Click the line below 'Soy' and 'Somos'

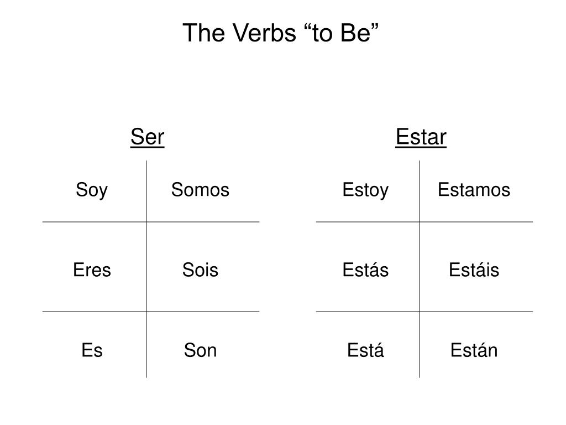pyautogui.click(x=151, y=222)
